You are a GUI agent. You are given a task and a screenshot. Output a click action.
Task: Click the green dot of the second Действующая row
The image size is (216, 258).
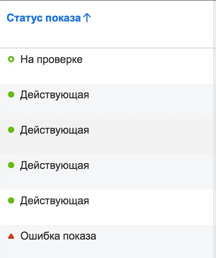click(x=11, y=130)
